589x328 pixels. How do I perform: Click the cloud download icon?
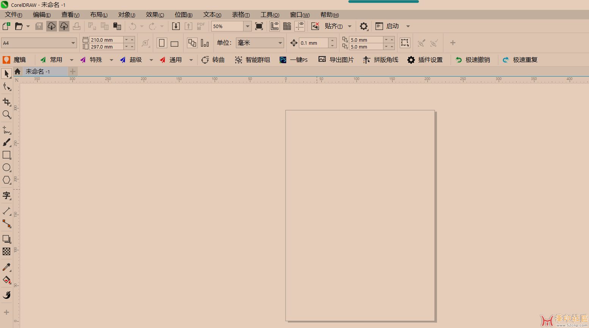[52, 26]
